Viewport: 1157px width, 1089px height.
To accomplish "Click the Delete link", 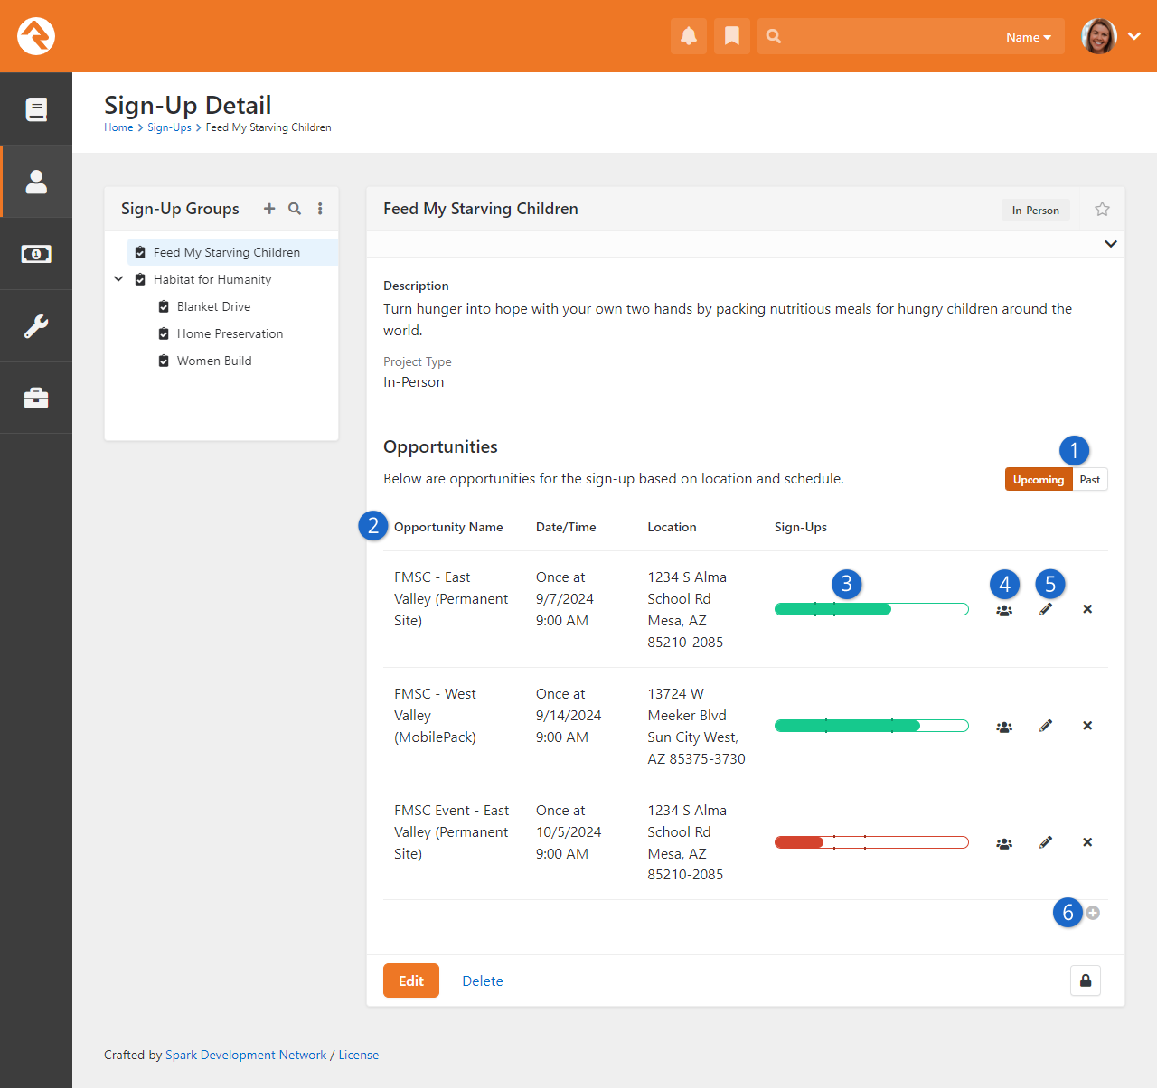I will pyautogui.click(x=483, y=981).
